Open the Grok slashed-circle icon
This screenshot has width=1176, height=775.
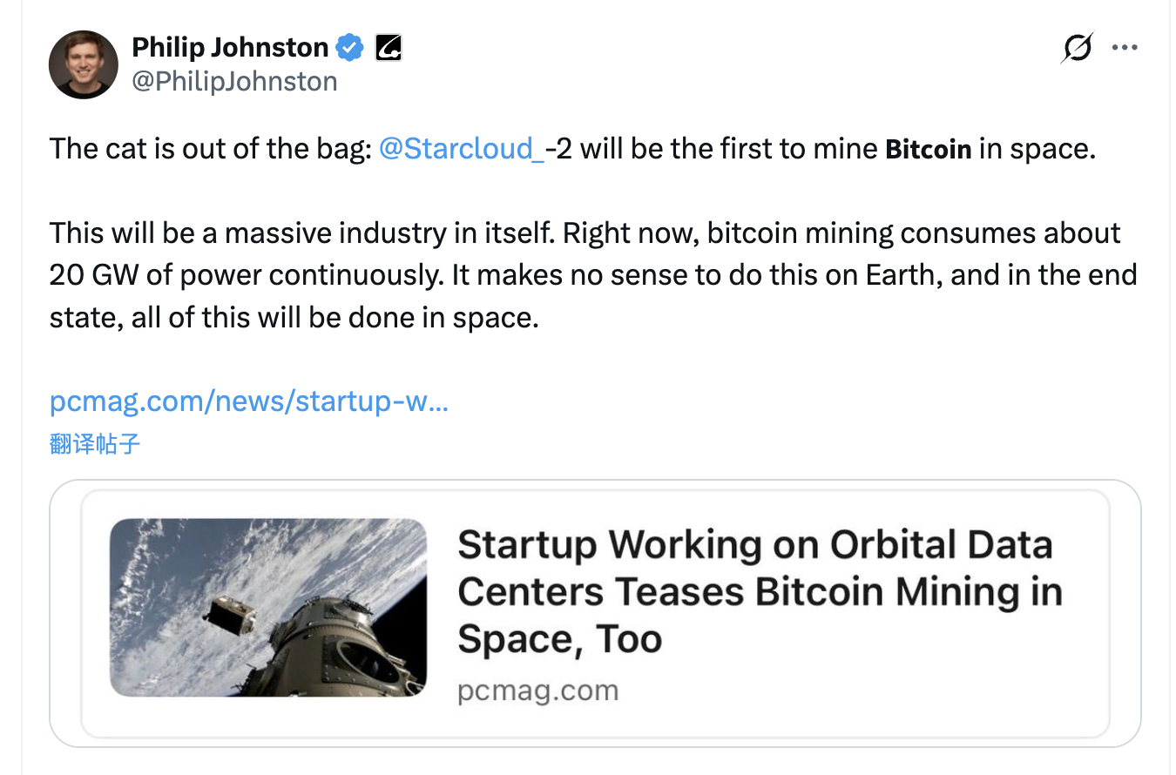pos(1077,49)
